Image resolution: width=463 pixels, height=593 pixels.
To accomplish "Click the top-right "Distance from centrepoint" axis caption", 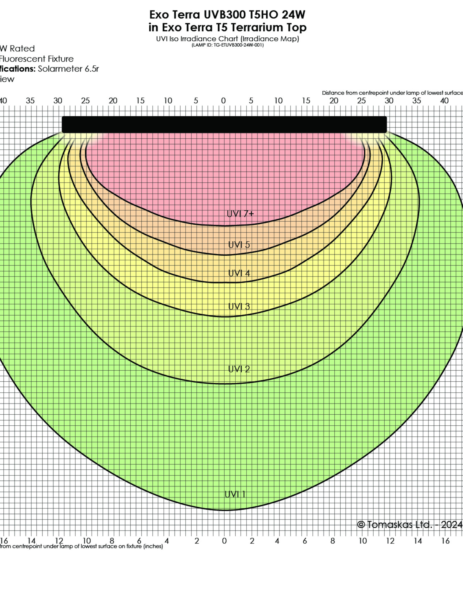I will click(x=392, y=93).
